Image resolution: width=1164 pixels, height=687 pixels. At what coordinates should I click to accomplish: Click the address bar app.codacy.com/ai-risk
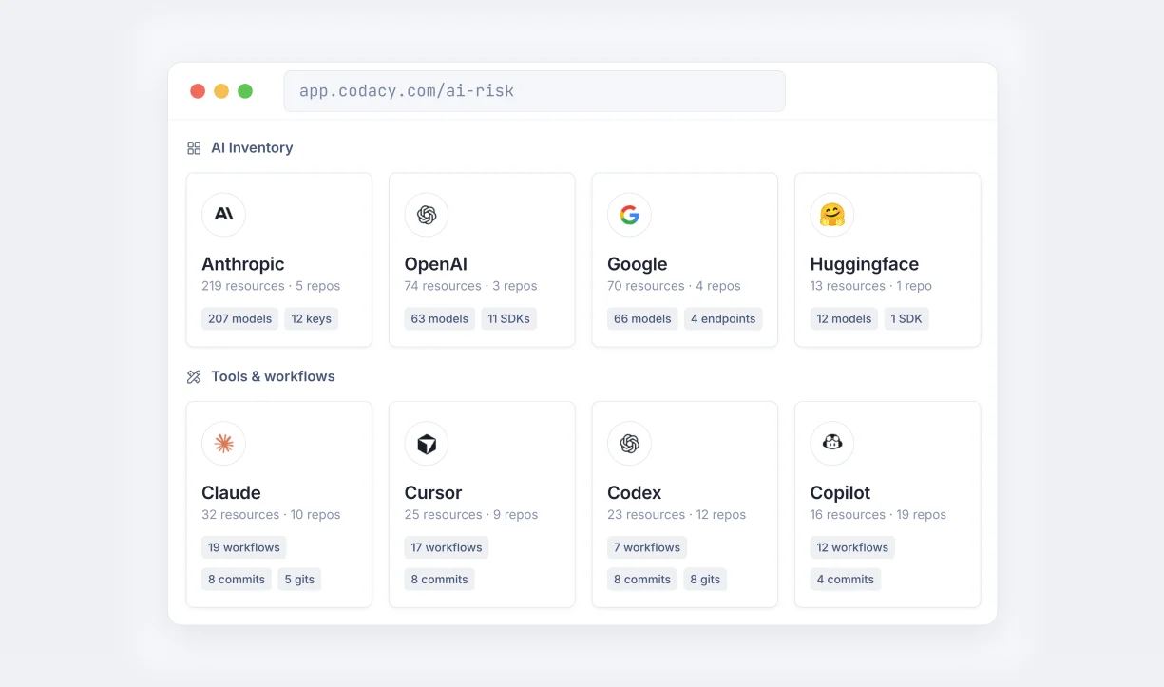[534, 91]
